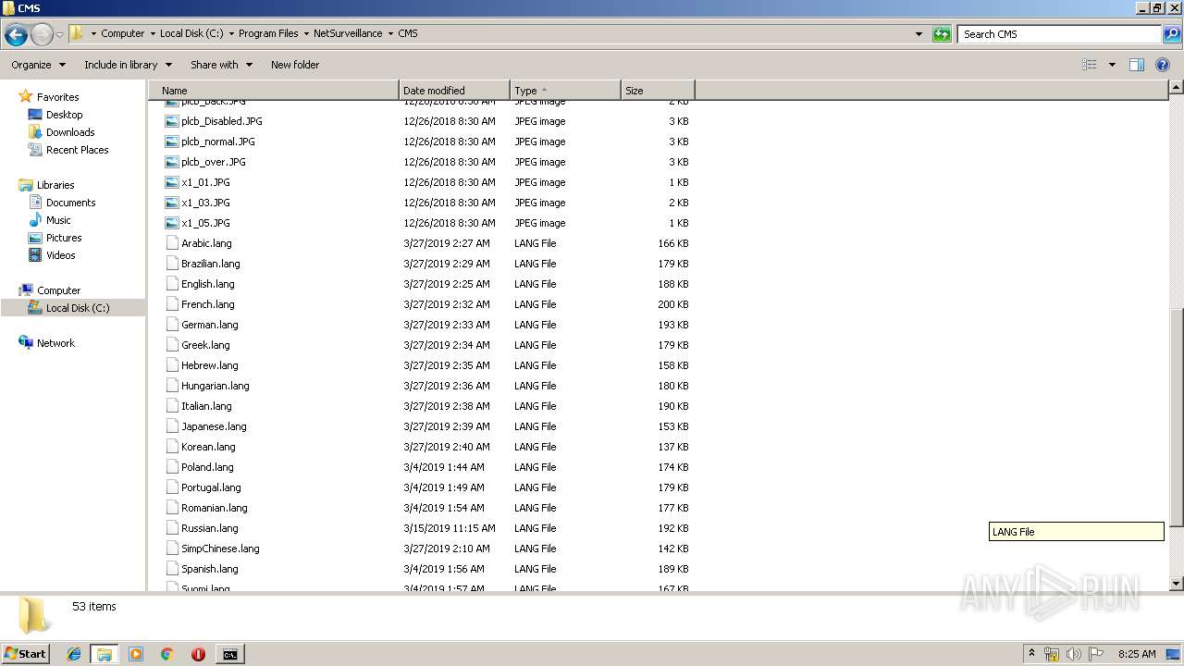Expand the dropdown arrow after Program Files breadcrumb
Screen dimensions: 1184x666
click(306, 33)
